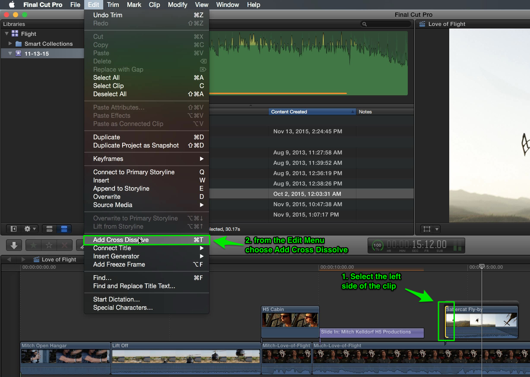Open the Window menu
Viewport: 530px width, 377px height.
tap(228, 5)
